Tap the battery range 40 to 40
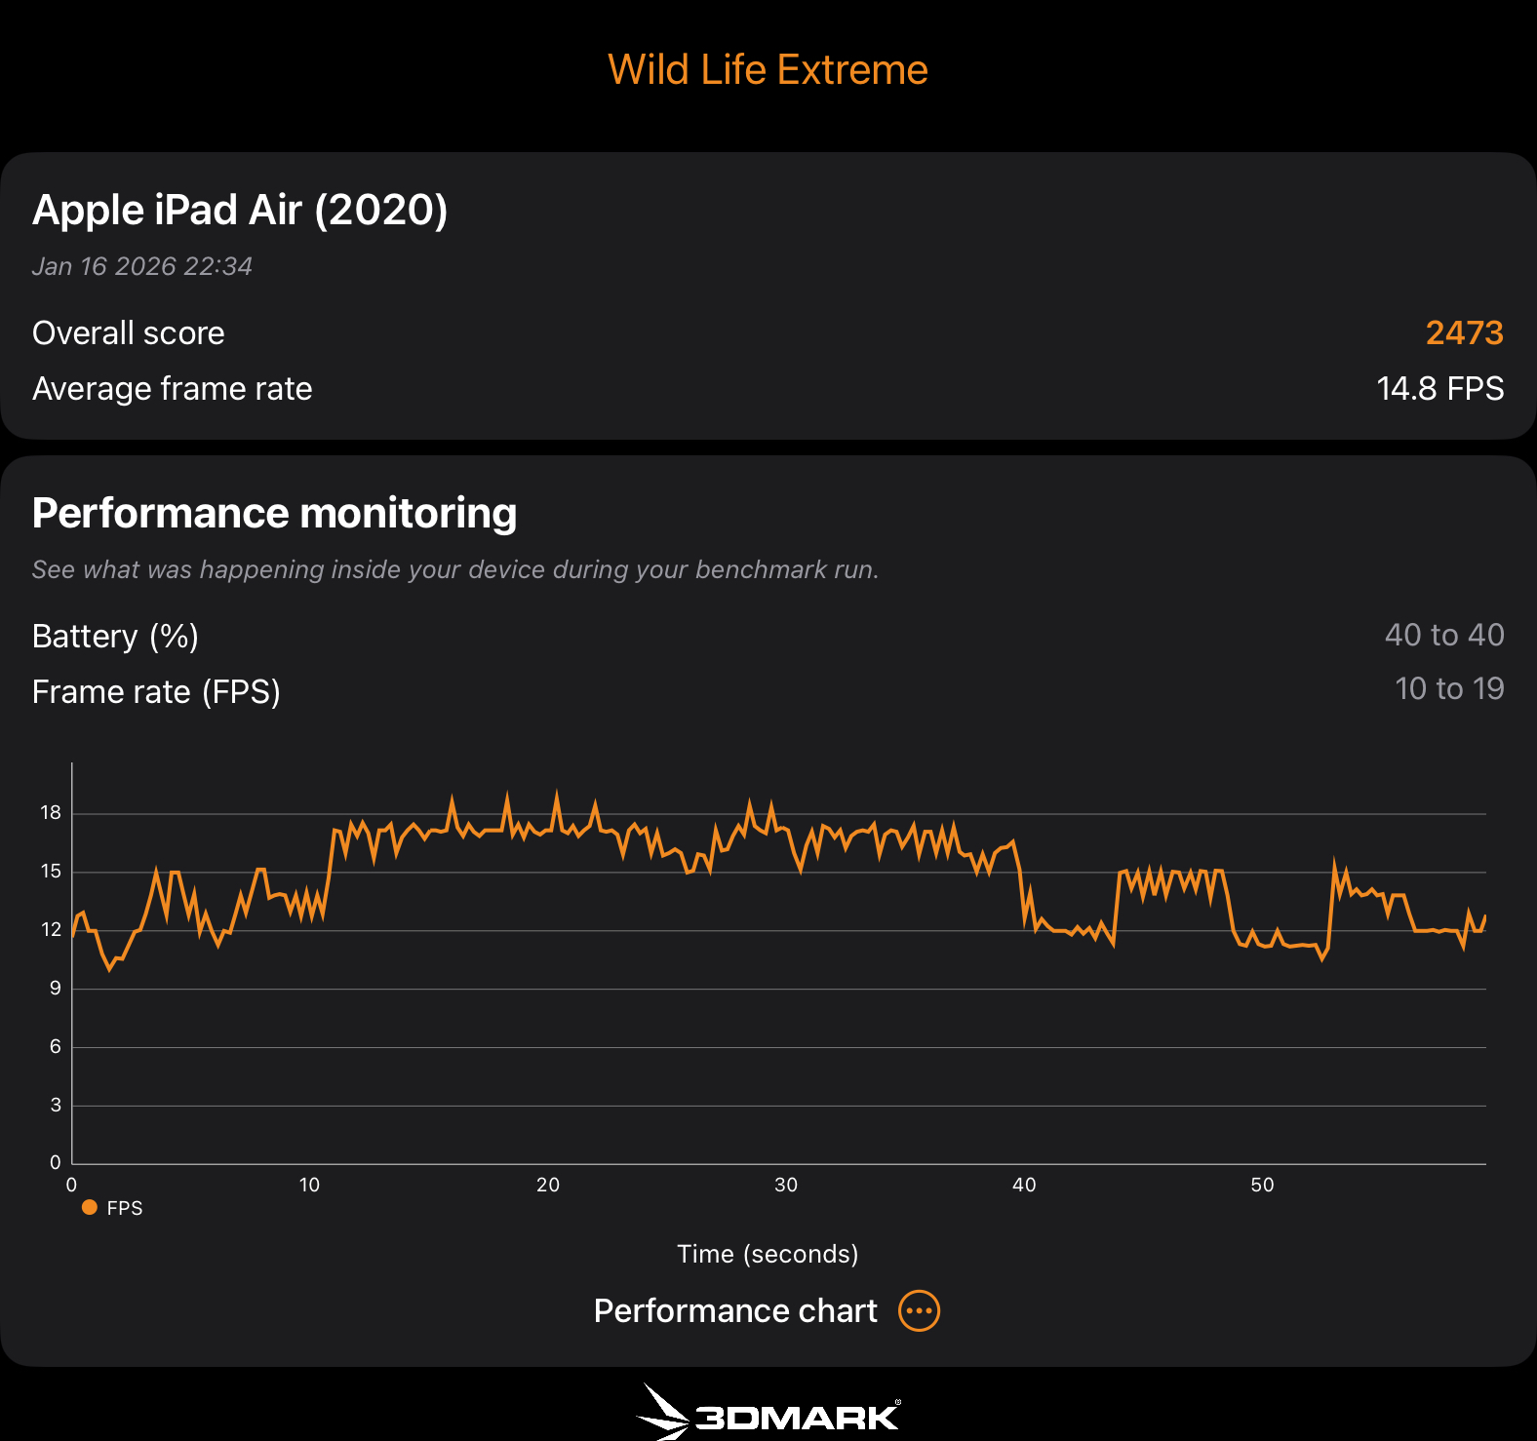Screen dimensions: 1537x1441 (1444, 635)
